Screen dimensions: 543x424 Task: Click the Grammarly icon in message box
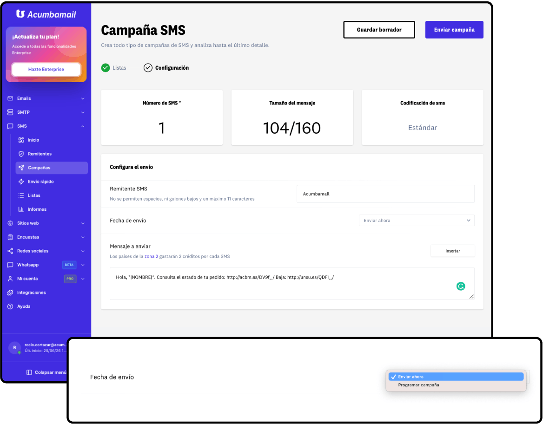point(461,287)
